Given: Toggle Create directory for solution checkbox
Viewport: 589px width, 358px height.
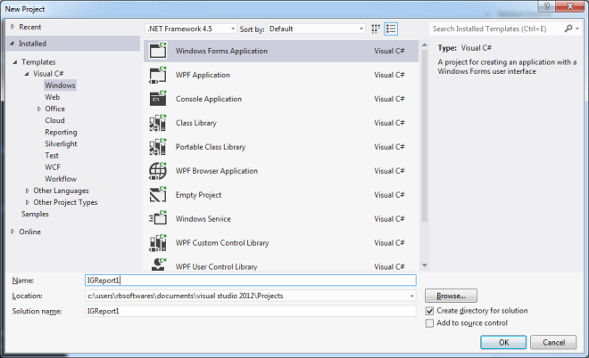Looking at the screenshot, I should (x=430, y=311).
